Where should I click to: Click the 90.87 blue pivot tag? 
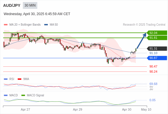coord(157,58)
